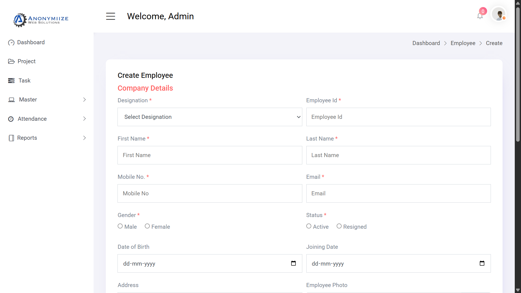Click the Create Employee heading
This screenshot has height=293, width=521.
(145, 75)
